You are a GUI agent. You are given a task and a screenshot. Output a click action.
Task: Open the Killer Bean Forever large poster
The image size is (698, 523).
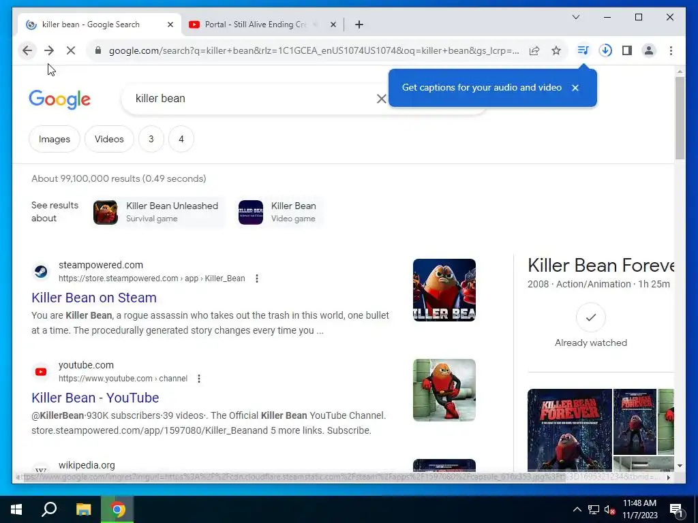click(x=570, y=430)
